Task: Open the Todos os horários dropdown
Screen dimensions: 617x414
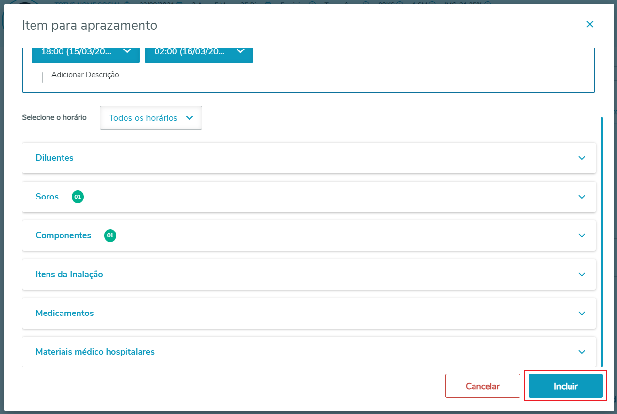Action: coord(151,118)
